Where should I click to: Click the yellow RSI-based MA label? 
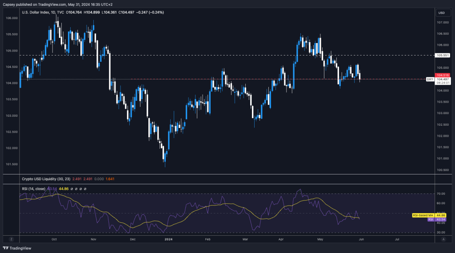(x=422, y=215)
